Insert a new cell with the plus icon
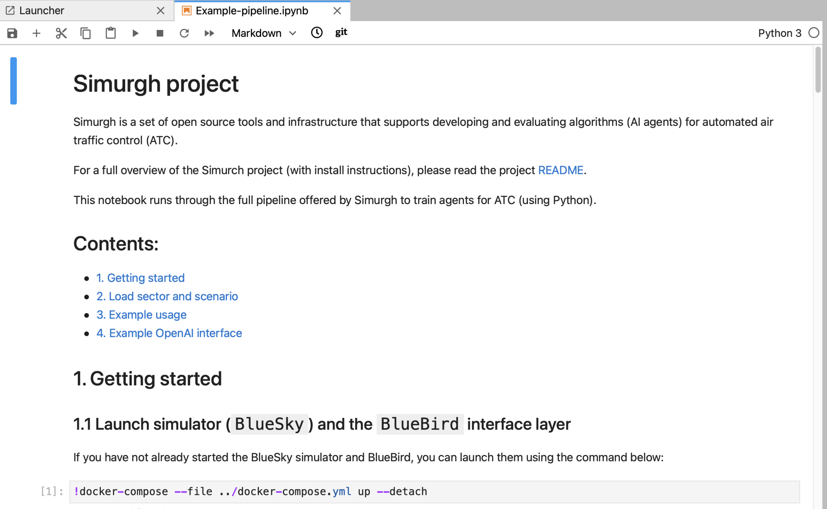827x509 pixels. point(36,33)
